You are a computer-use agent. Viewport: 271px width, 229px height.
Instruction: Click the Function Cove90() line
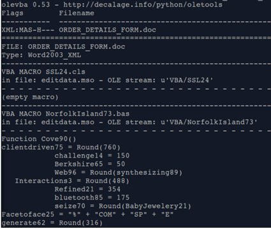(39, 139)
